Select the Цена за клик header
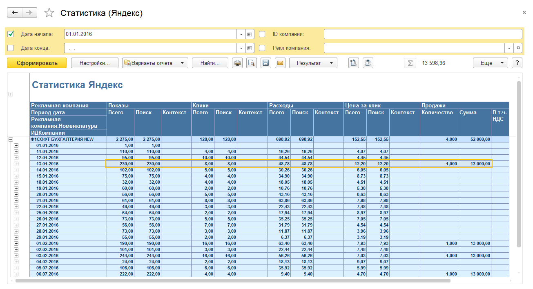The width and height of the screenshot is (533, 289). coord(382,105)
